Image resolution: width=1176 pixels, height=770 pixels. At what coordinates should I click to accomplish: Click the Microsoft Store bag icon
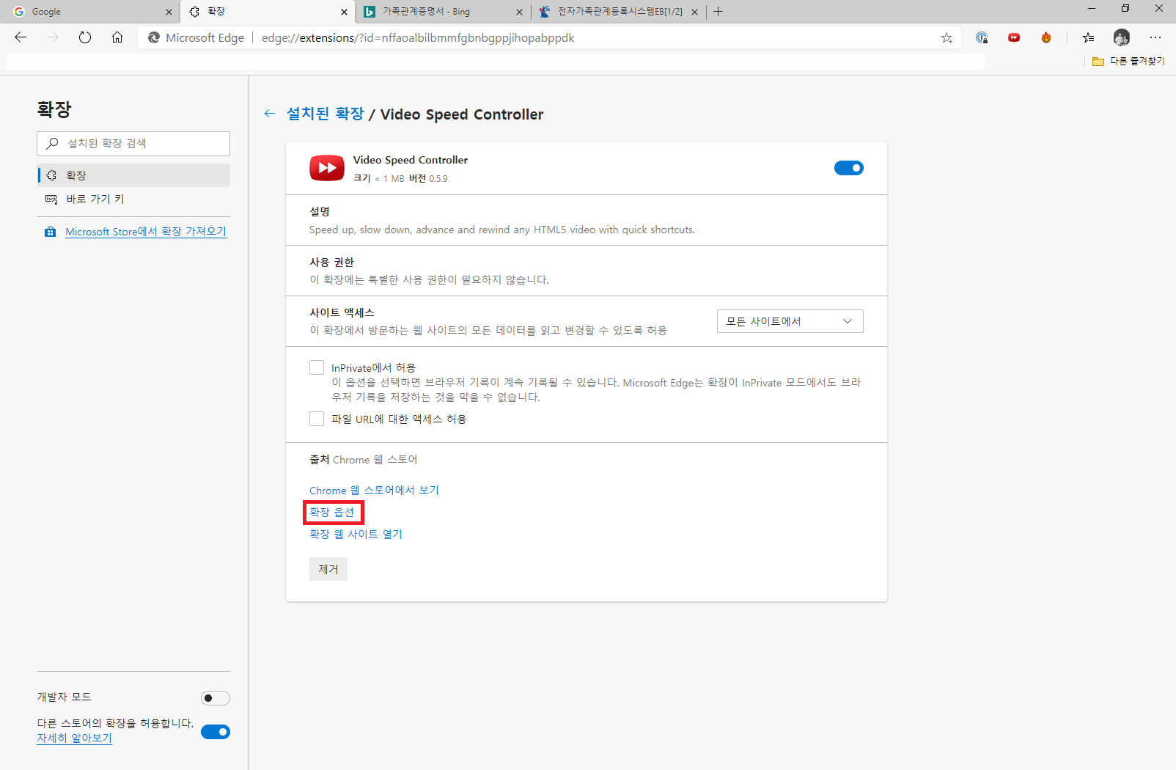point(50,232)
